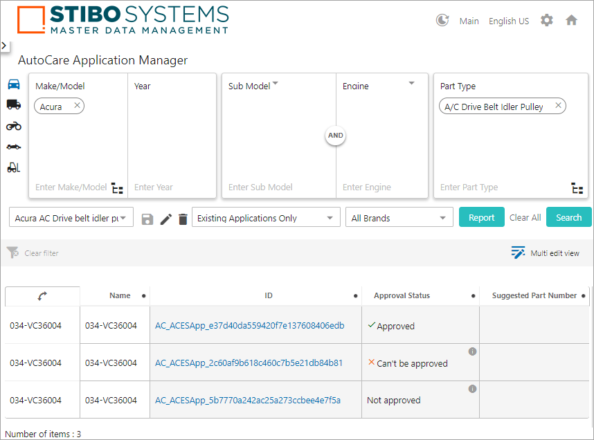Click the Report button

(x=481, y=217)
